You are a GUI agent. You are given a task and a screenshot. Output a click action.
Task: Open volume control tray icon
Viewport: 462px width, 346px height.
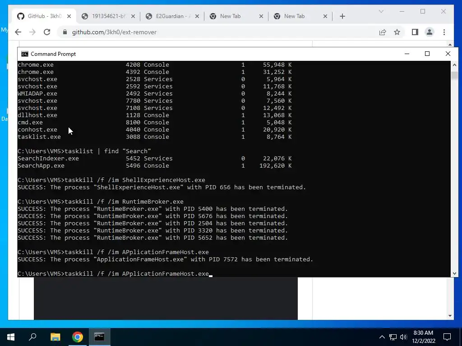click(x=403, y=337)
